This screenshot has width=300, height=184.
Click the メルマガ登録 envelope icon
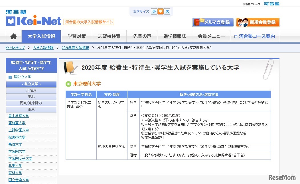pyautogui.click(x=199, y=22)
